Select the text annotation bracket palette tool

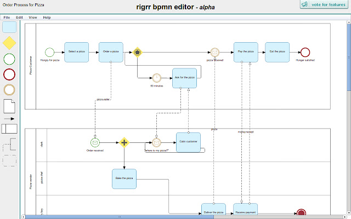click(9, 145)
